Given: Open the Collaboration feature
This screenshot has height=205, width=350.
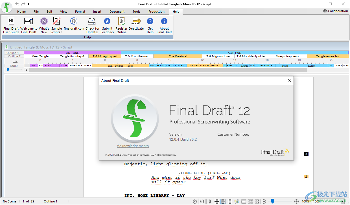Looking at the screenshot, I should (x=336, y=11).
